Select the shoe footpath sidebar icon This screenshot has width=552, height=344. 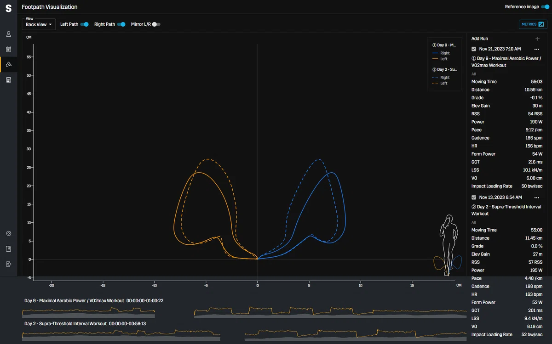(8, 64)
